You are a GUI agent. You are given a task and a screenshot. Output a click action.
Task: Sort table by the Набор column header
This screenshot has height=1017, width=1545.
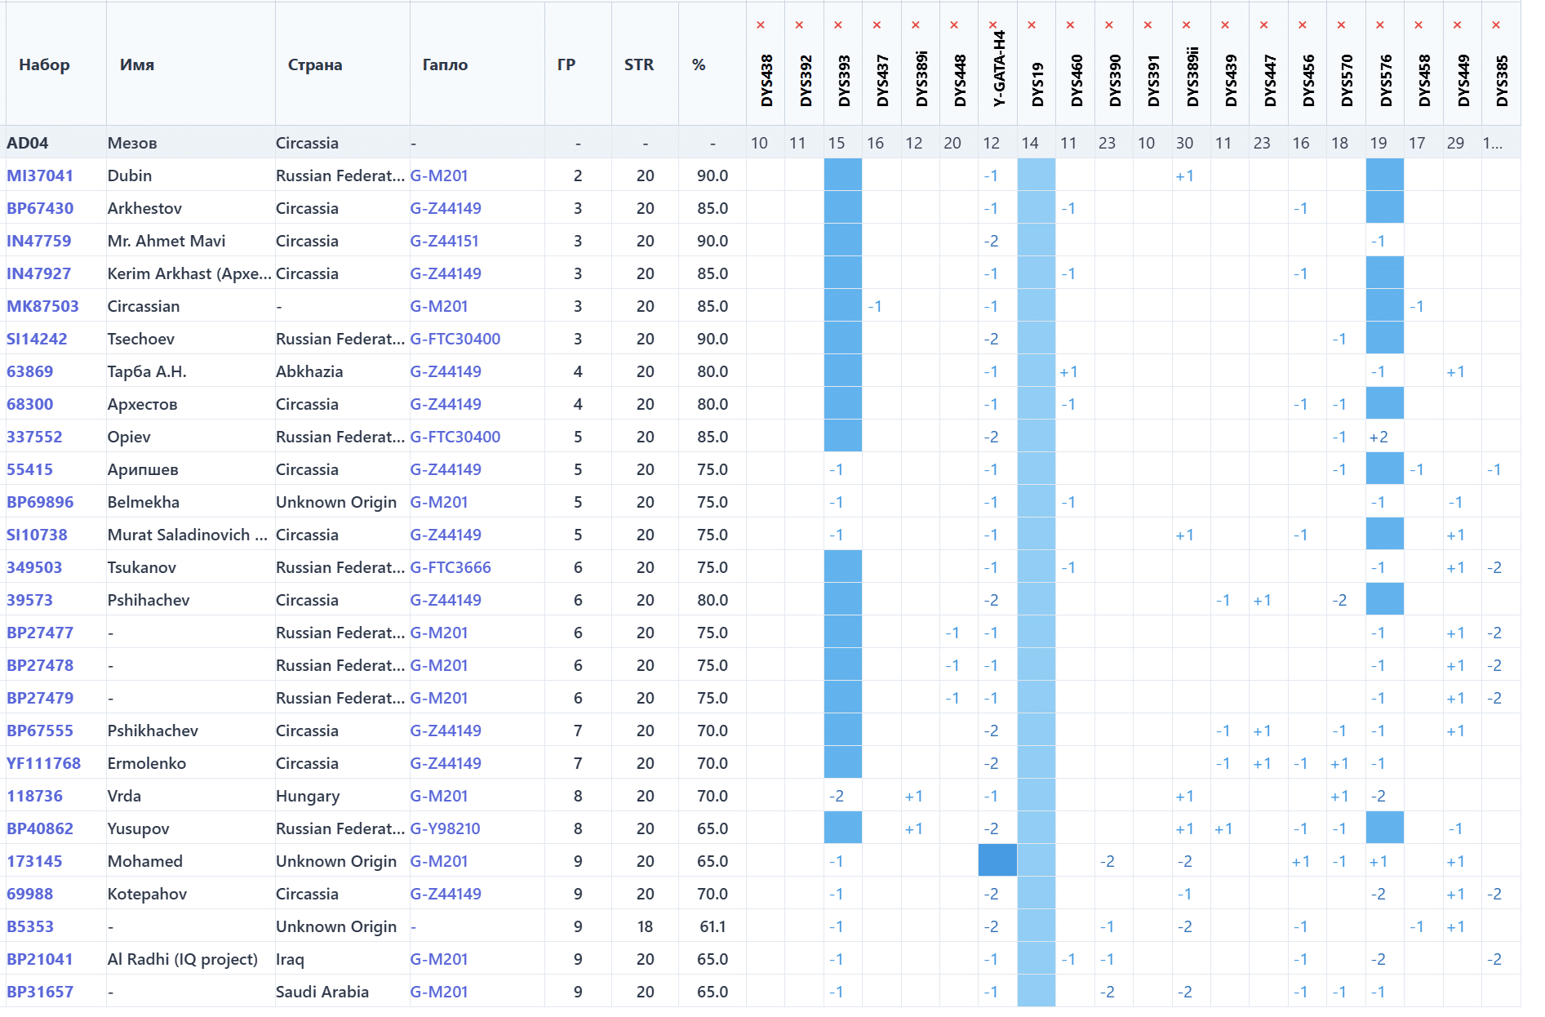[45, 64]
